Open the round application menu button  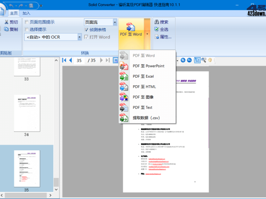click(x=2, y=11)
